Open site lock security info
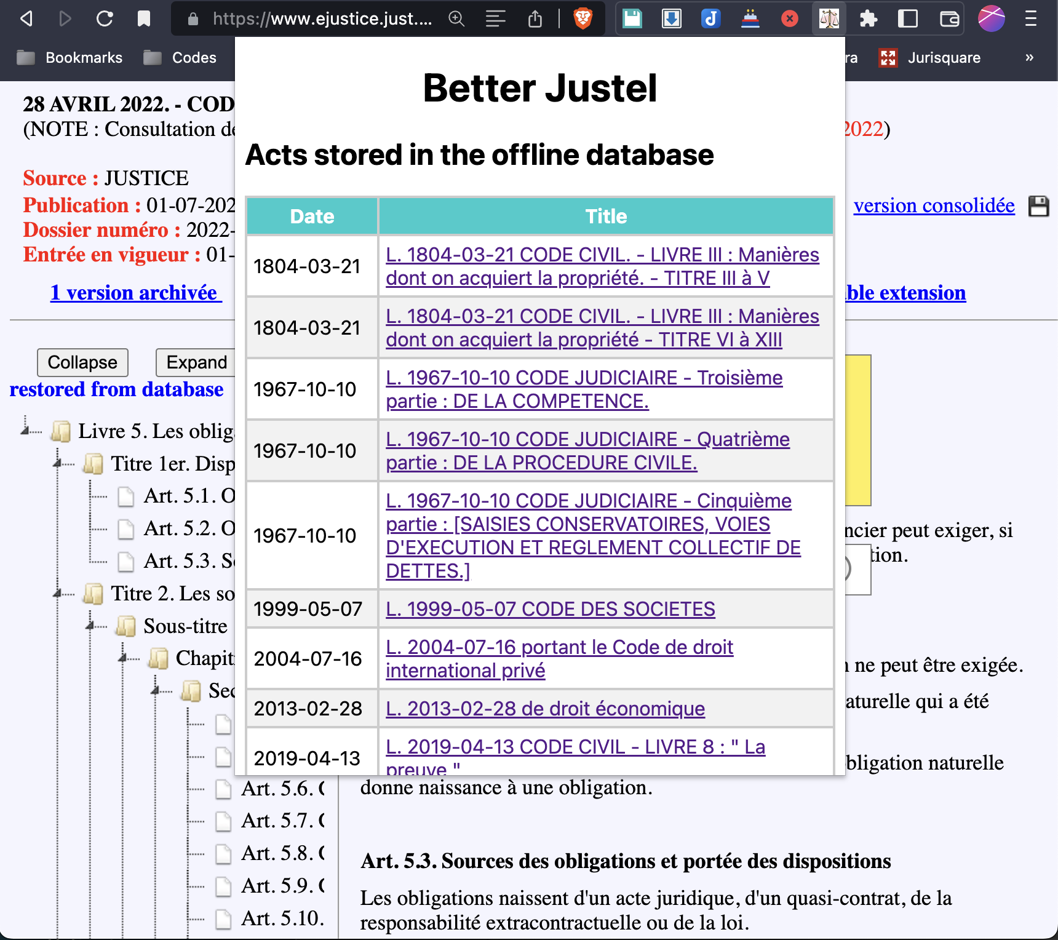Viewport: 1058px width, 940px height. coord(193,19)
